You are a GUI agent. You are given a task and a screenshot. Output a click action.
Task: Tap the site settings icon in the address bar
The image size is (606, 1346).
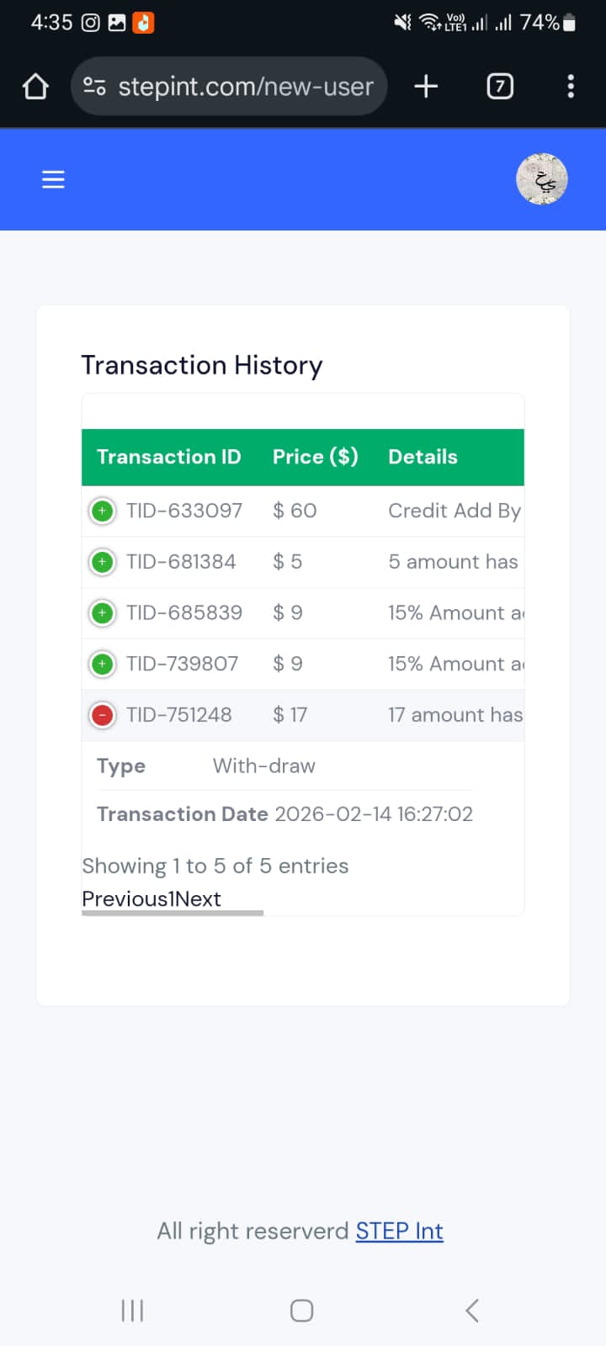pos(94,86)
